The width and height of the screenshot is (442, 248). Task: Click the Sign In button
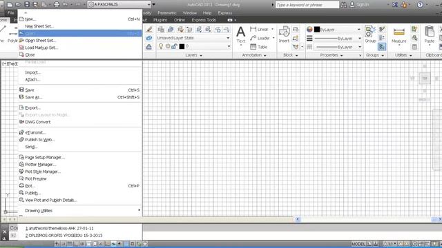pyautogui.click(x=359, y=5)
